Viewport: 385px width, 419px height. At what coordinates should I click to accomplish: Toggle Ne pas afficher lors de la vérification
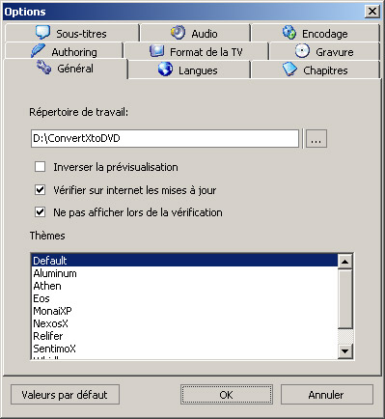[x=40, y=212]
